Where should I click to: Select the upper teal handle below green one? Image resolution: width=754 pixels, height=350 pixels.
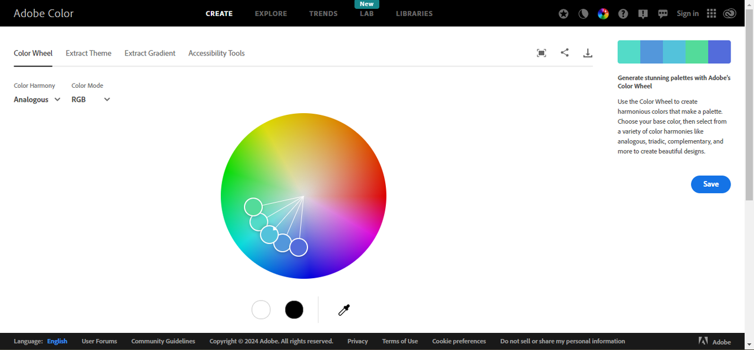click(259, 222)
